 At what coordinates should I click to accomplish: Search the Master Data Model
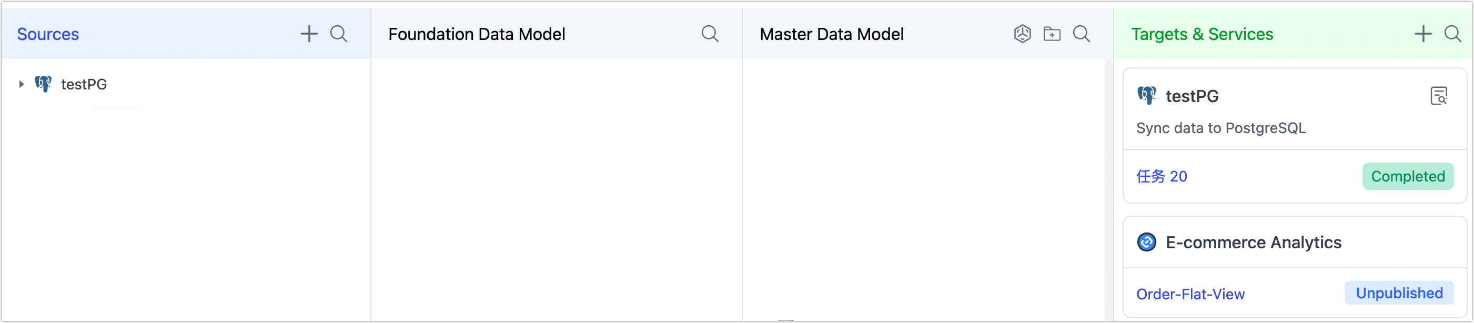click(x=1082, y=34)
